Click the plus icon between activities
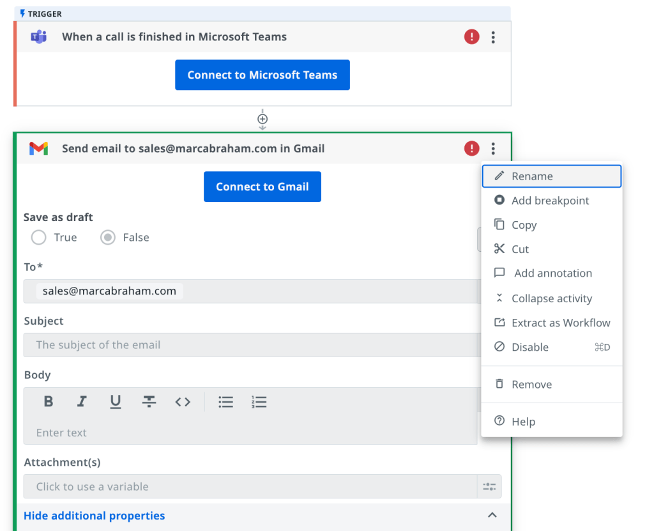The image size is (654, 531). tap(262, 119)
